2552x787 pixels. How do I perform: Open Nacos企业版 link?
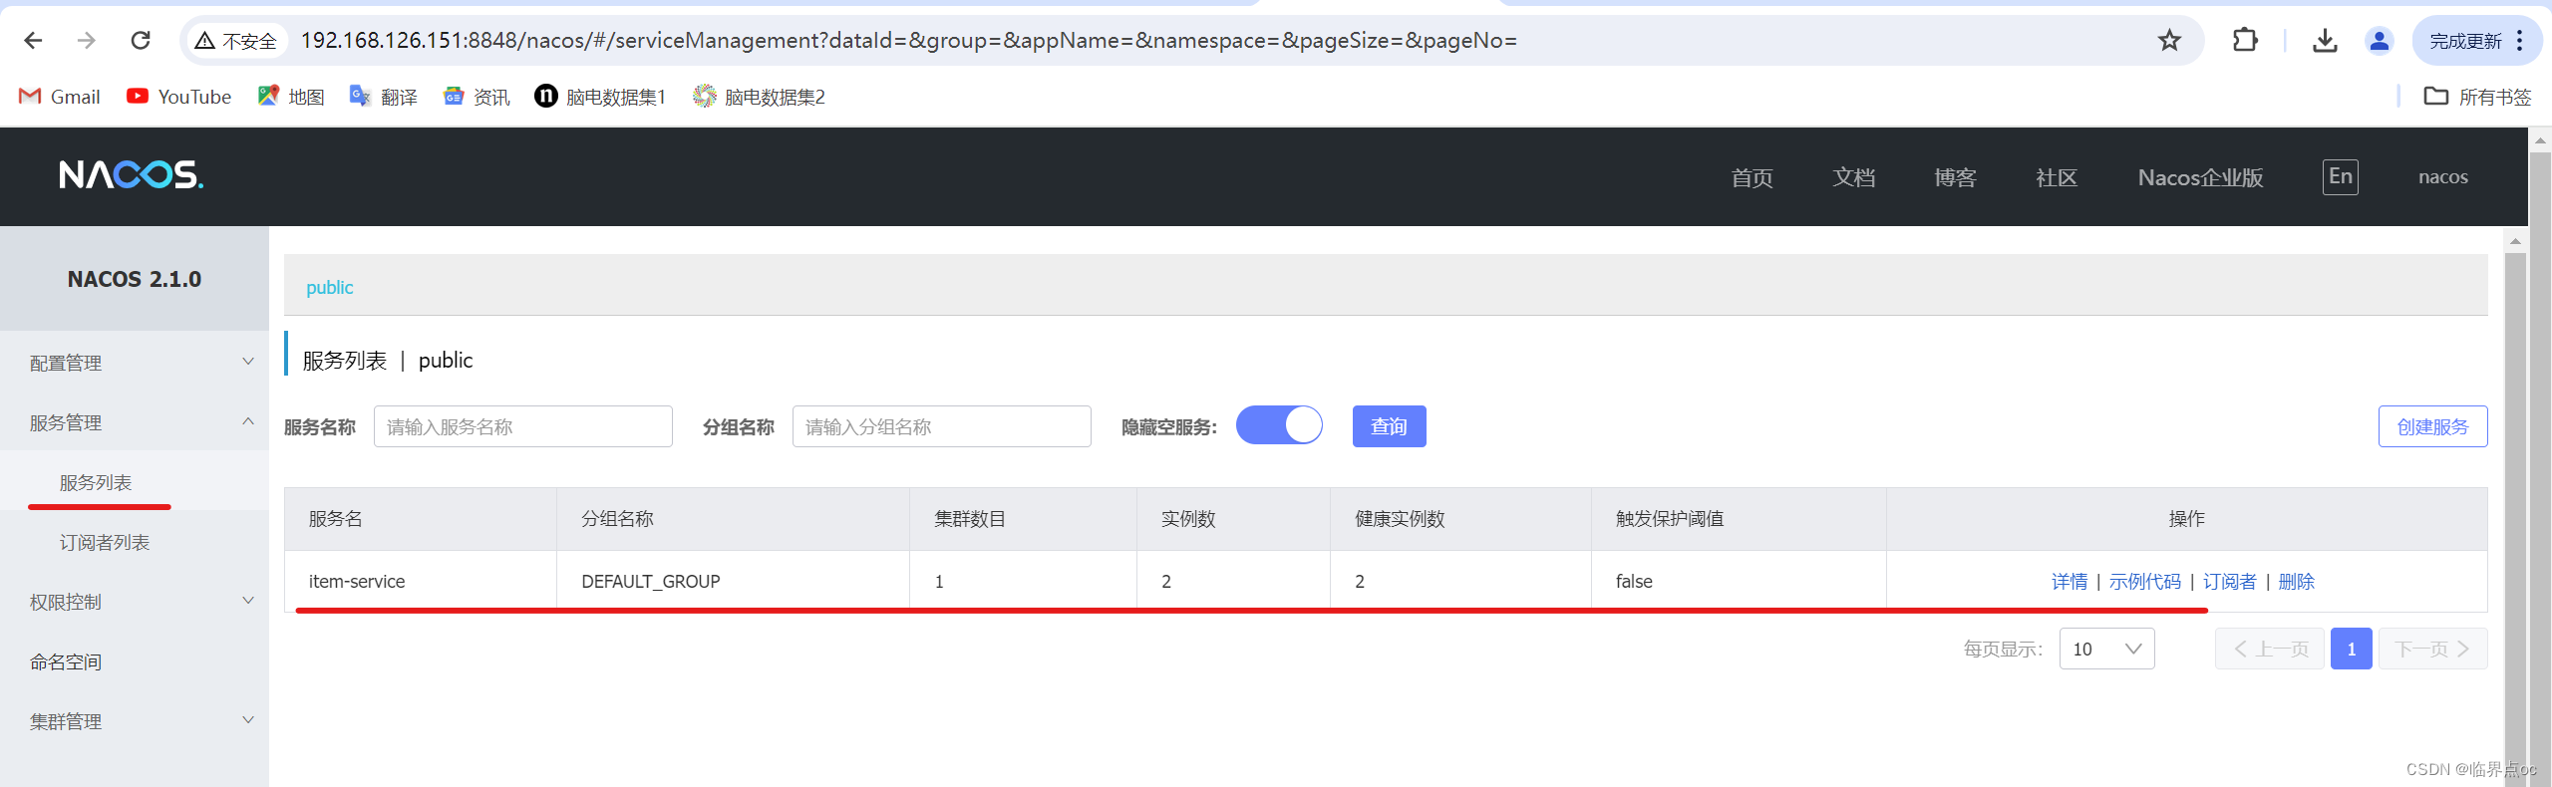[2200, 177]
